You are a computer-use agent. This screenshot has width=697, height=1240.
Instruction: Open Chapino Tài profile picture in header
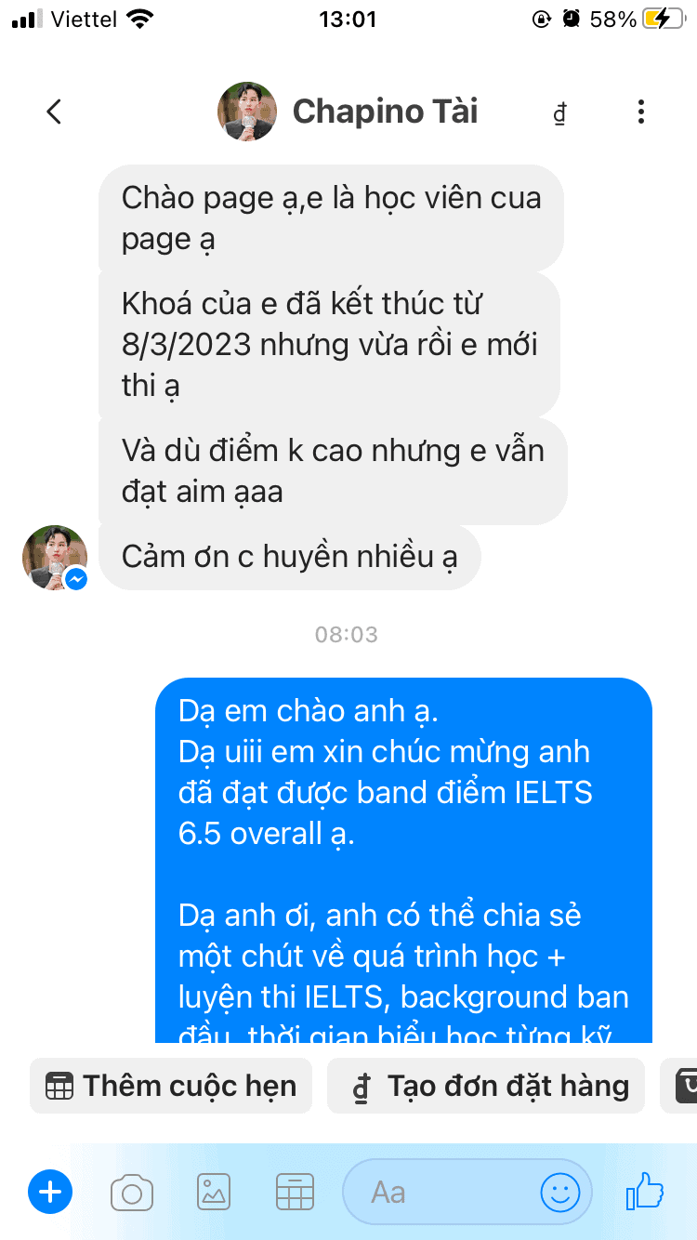pyautogui.click(x=247, y=112)
